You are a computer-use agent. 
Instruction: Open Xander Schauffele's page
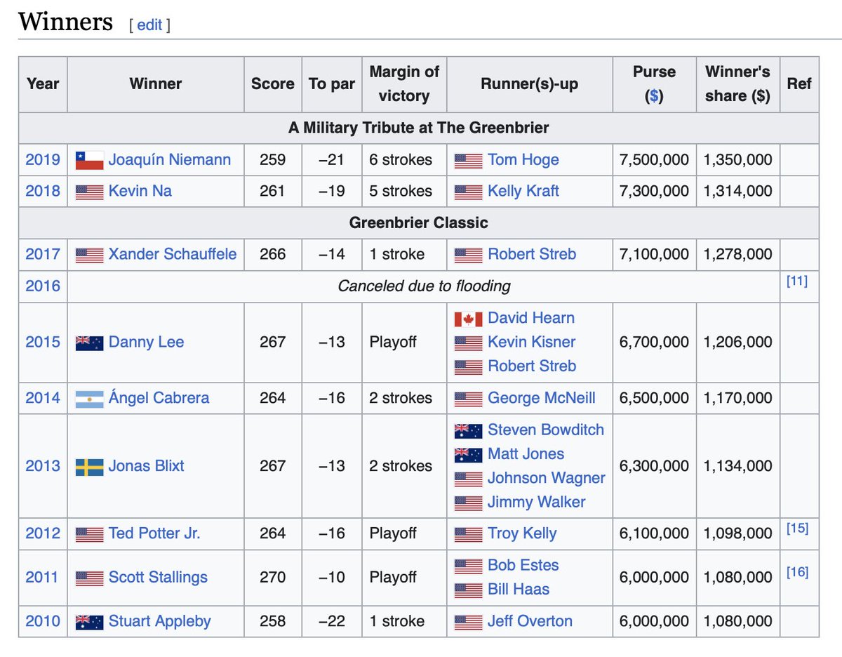click(x=173, y=254)
